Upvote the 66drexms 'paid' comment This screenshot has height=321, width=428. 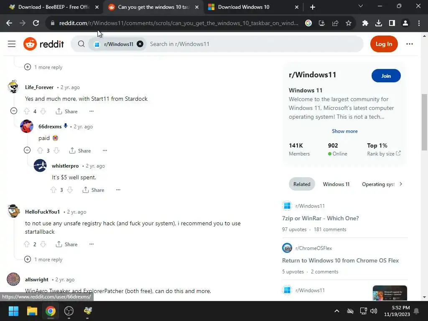(x=40, y=150)
